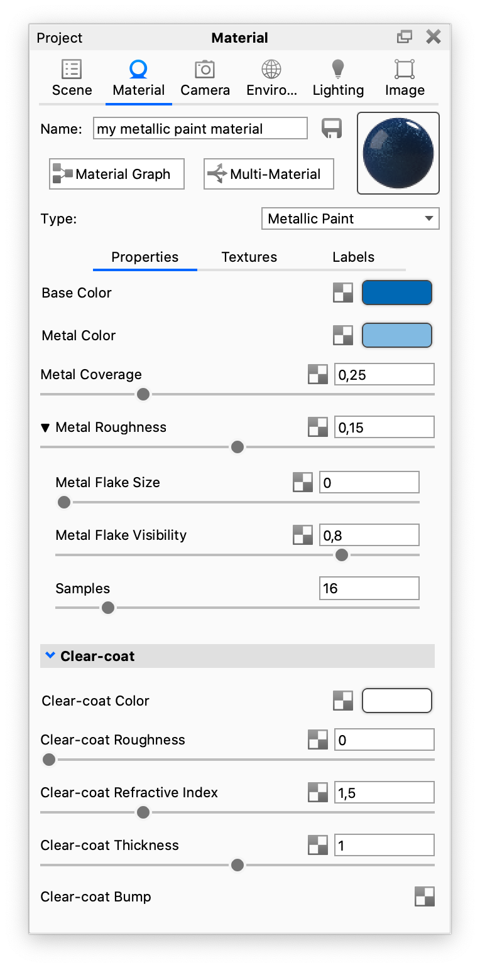The width and height of the screenshot is (480, 968).
Task: Open the Scene panel
Action: (x=72, y=77)
